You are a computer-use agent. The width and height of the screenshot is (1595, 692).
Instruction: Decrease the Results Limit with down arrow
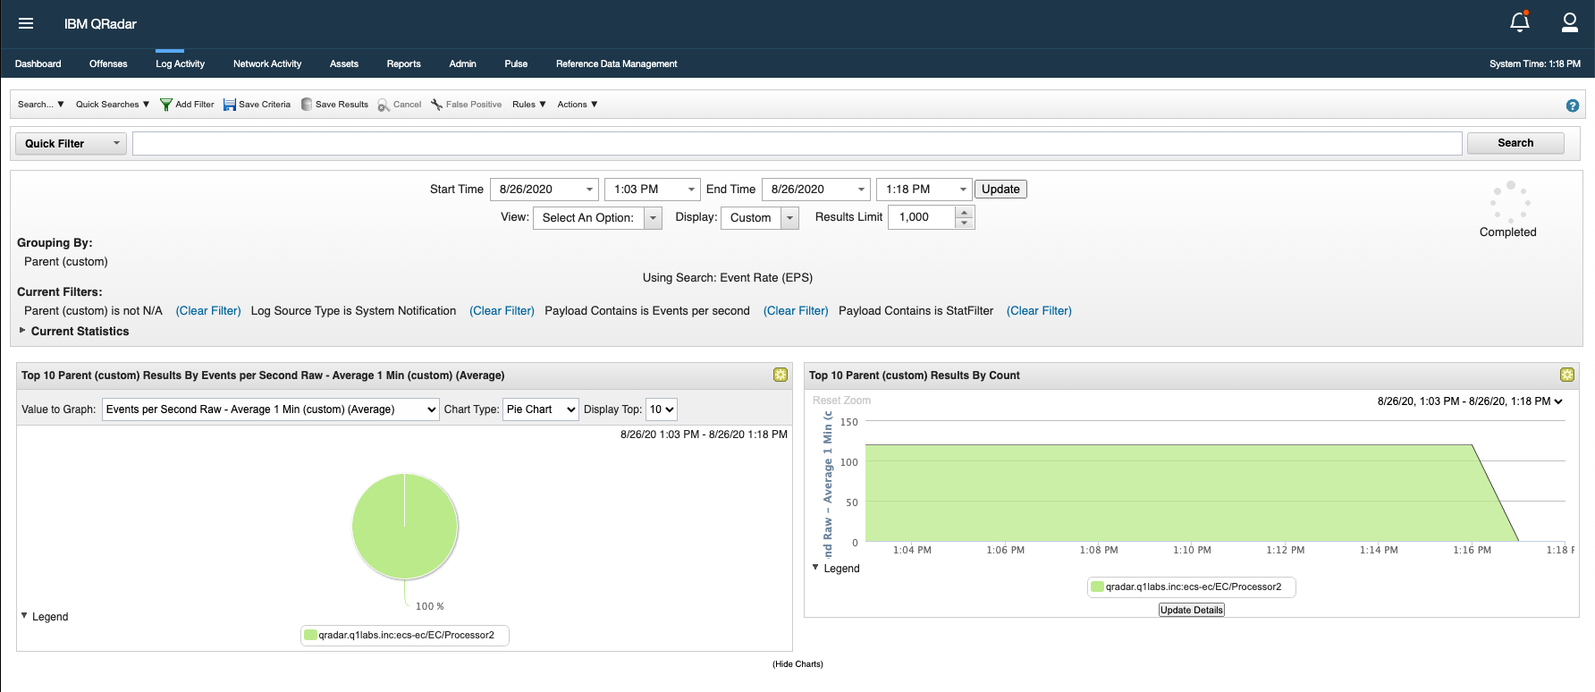point(964,224)
